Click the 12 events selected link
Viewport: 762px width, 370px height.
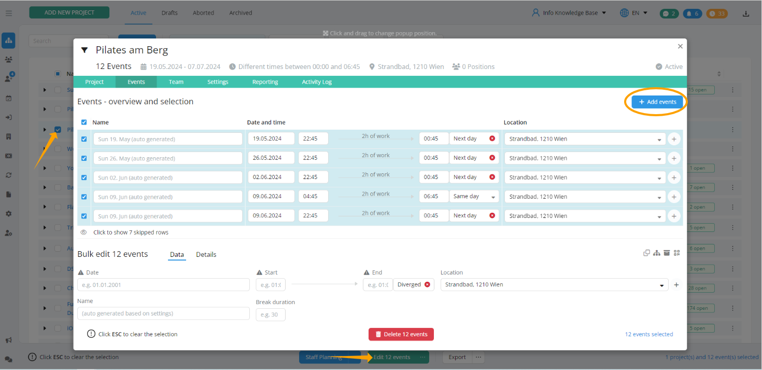tap(649, 334)
